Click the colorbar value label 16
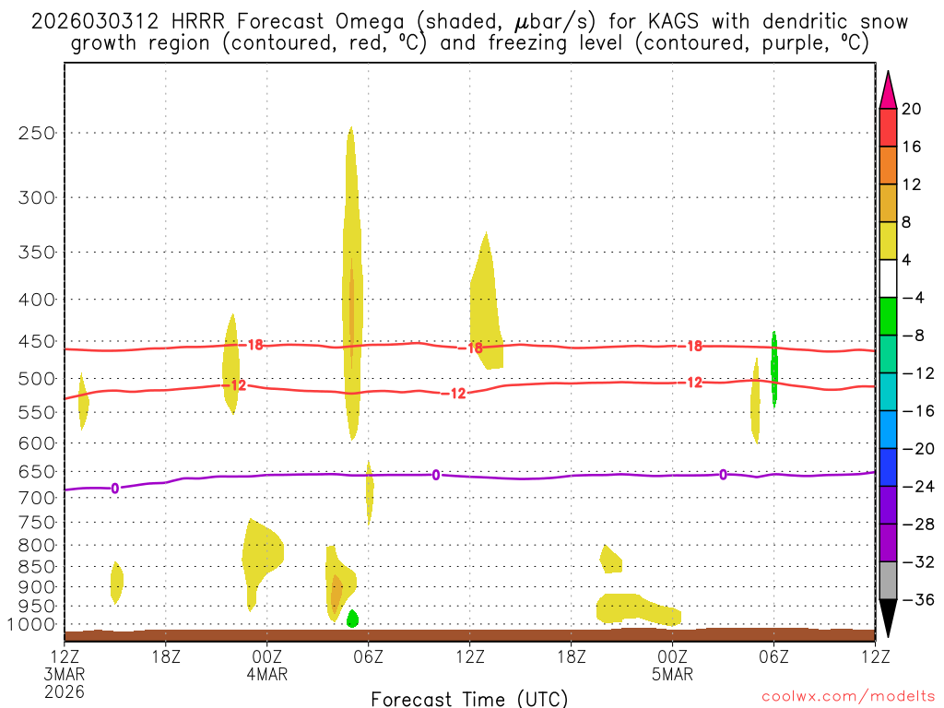Viewport: 944px width, 708px height. tap(911, 147)
